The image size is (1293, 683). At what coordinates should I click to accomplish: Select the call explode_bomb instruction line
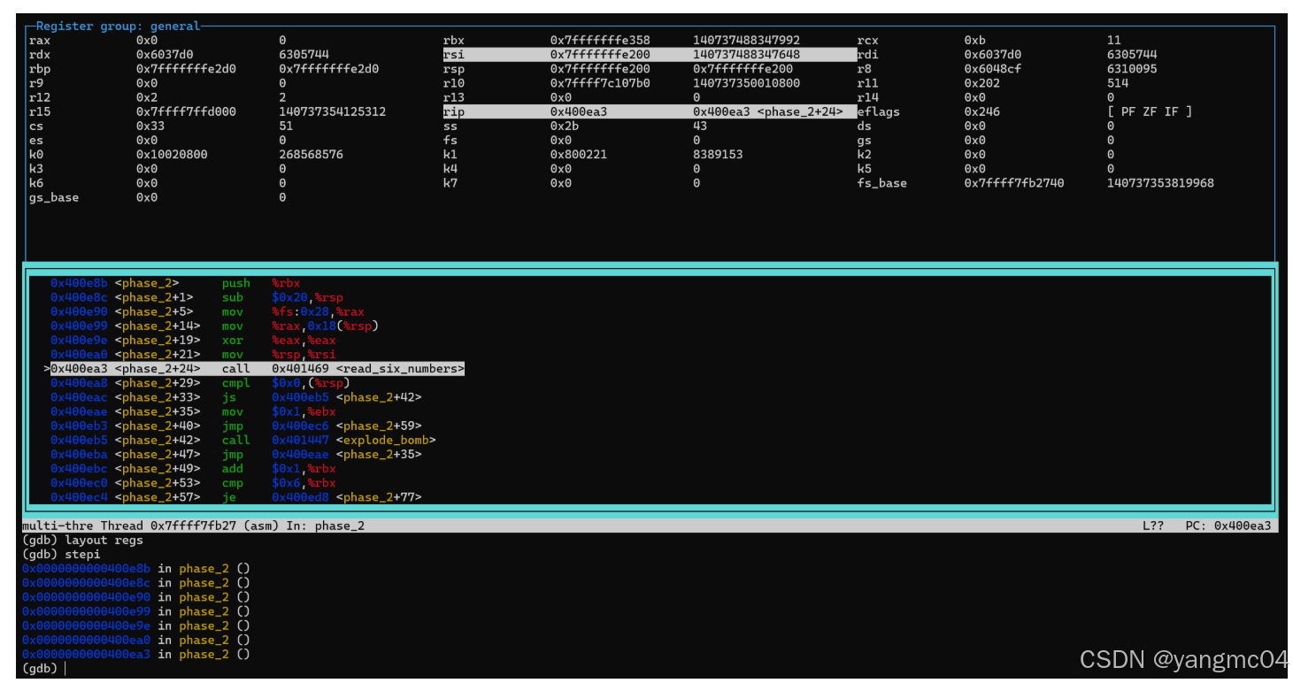tap(242, 440)
